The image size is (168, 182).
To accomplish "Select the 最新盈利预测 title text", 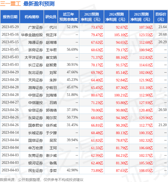I will (x=39, y=4).
